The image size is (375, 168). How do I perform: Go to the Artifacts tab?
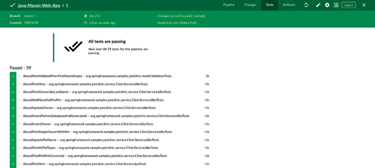coord(289,5)
